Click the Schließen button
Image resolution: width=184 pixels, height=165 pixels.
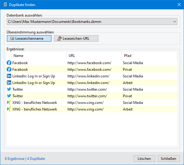tap(169, 159)
